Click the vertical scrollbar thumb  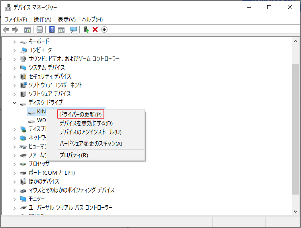tap(295, 129)
